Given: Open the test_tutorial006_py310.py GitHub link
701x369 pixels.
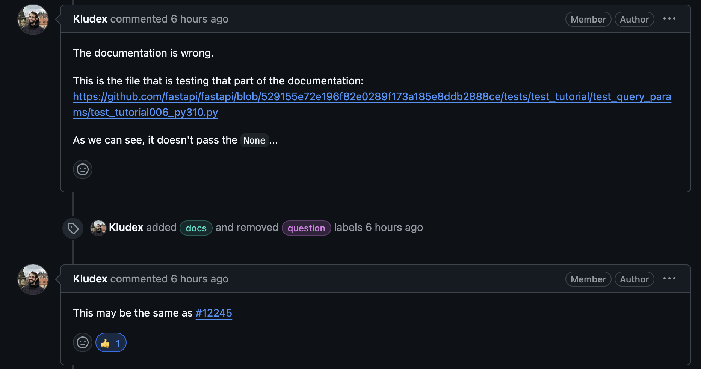Looking at the screenshot, I should [372, 97].
